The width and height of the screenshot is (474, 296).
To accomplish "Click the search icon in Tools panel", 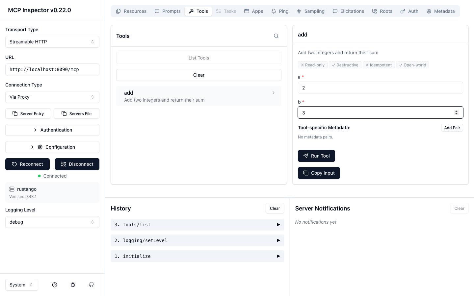I will (x=276, y=36).
